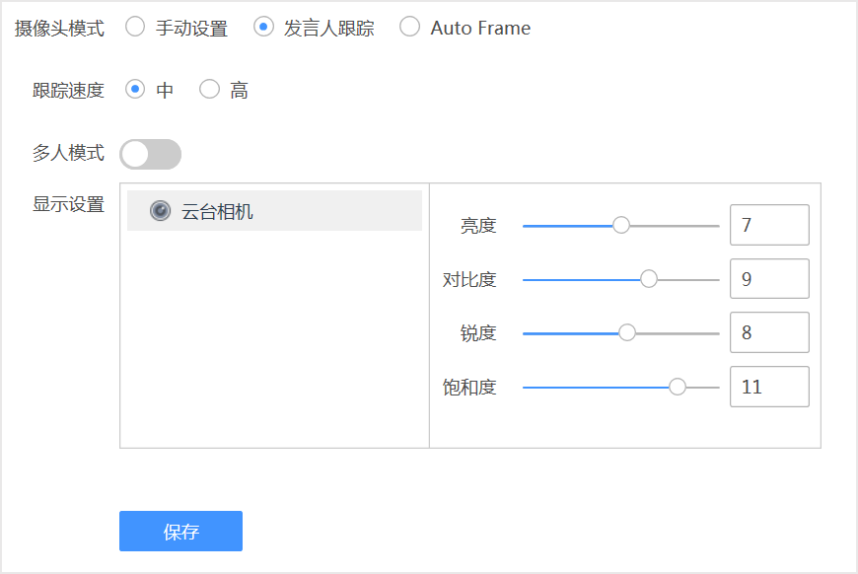Focus the 锐度 value field showing 8

point(769,332)
